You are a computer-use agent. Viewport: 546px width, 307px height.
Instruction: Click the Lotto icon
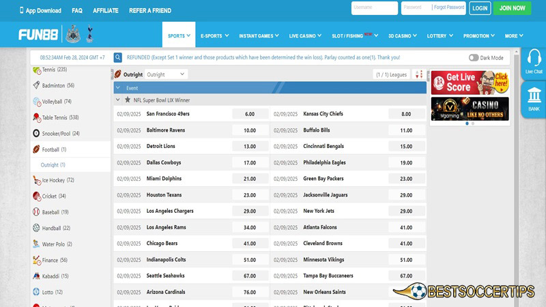click(x=36, y=292)
